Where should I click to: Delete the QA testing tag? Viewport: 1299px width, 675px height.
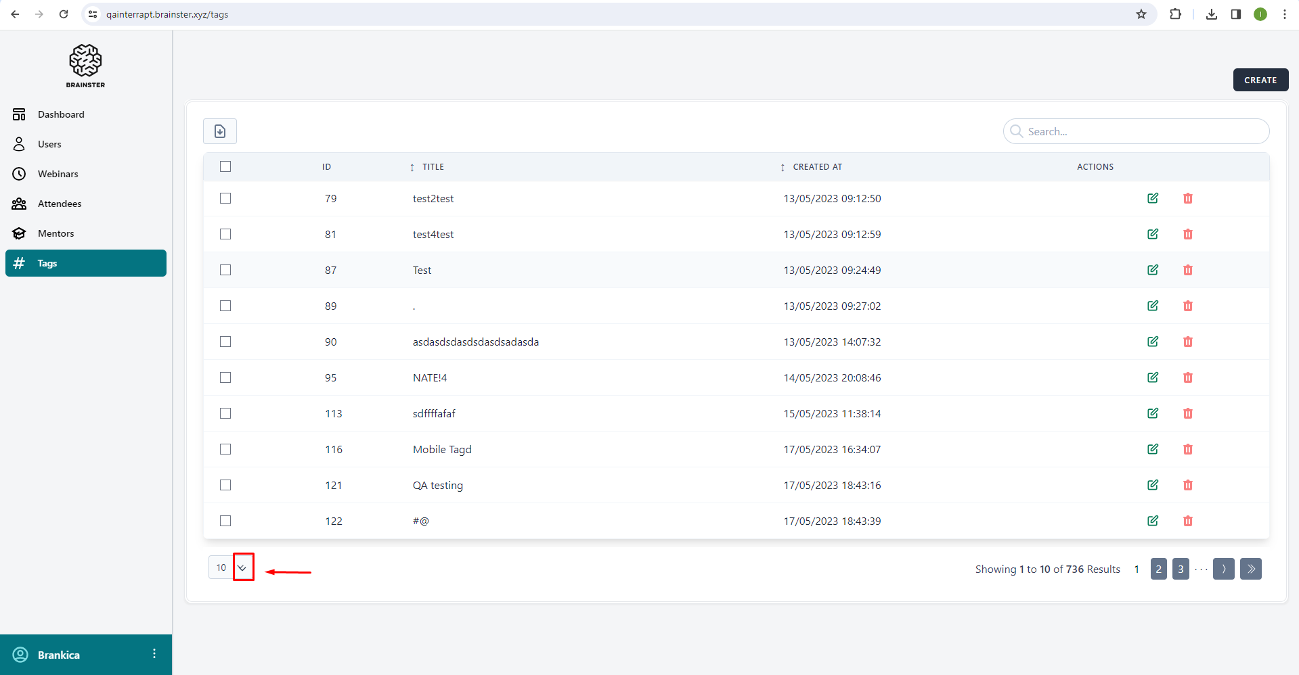click(1187, 485)
